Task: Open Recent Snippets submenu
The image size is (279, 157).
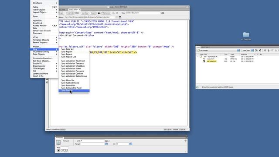Action: pyautogui.click(x=44, y=42)
